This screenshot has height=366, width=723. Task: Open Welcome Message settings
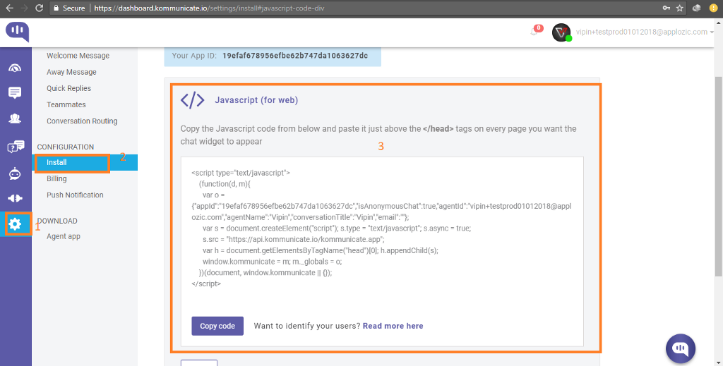click(x=78, y=56)
